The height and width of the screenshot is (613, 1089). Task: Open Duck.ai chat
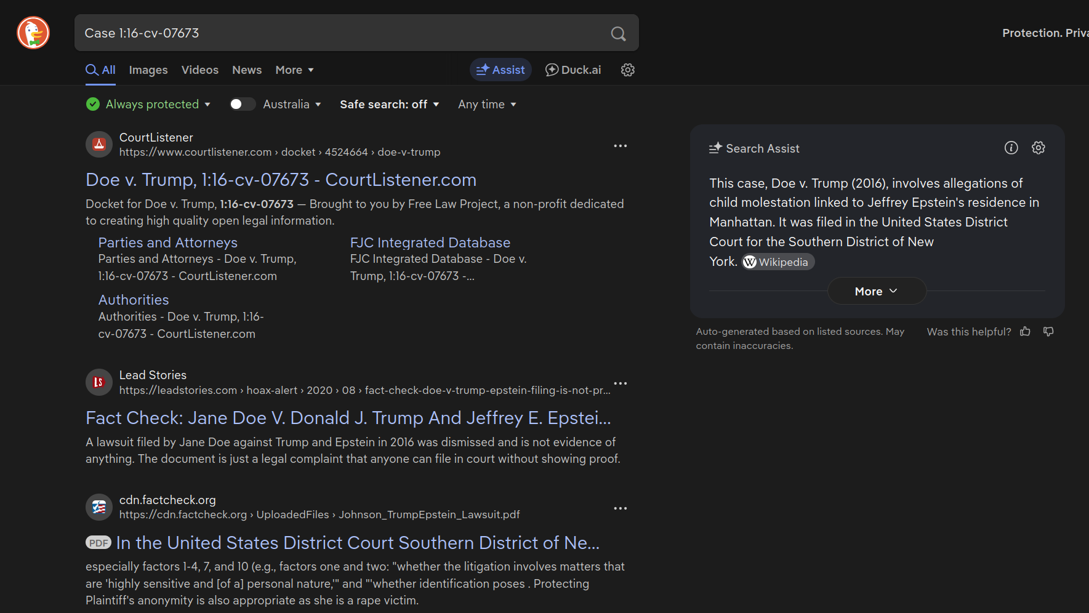[573, 70]
